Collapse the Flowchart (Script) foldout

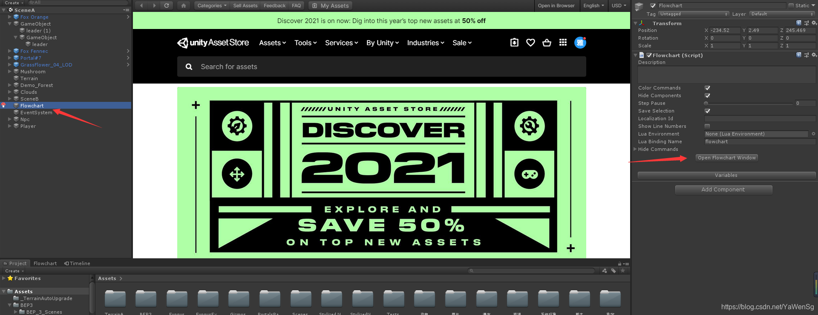point(635,55)
